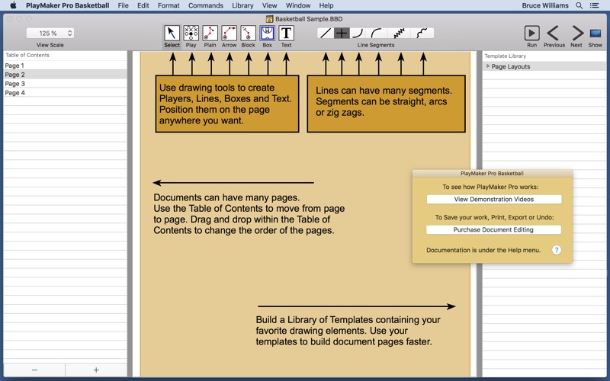610x381 pixels.
Task: Open the Format menu
Action: coord(169,5)
